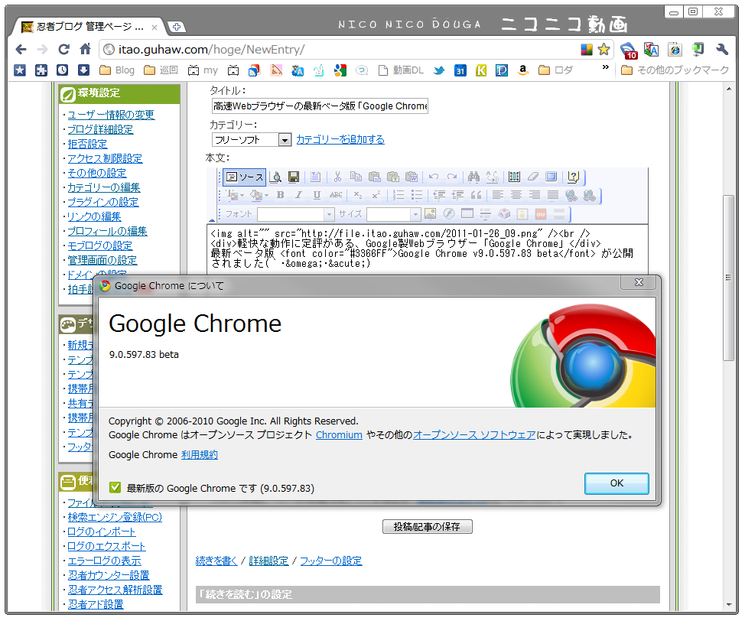745x621 pixels.
Task: Open the 利用規約 link
Action: pyautogui.click(x=199, y=455)
